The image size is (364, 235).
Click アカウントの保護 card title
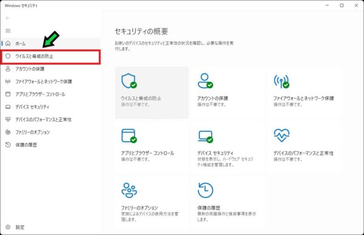click(x=213, y=98)
